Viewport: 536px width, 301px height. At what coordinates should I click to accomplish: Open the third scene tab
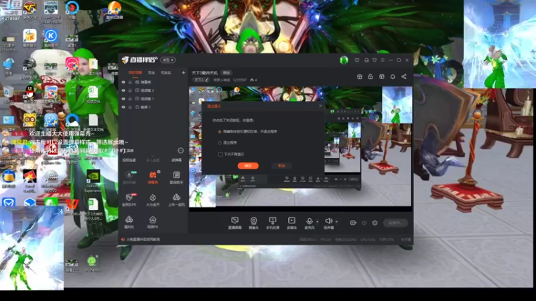point(165,73)
